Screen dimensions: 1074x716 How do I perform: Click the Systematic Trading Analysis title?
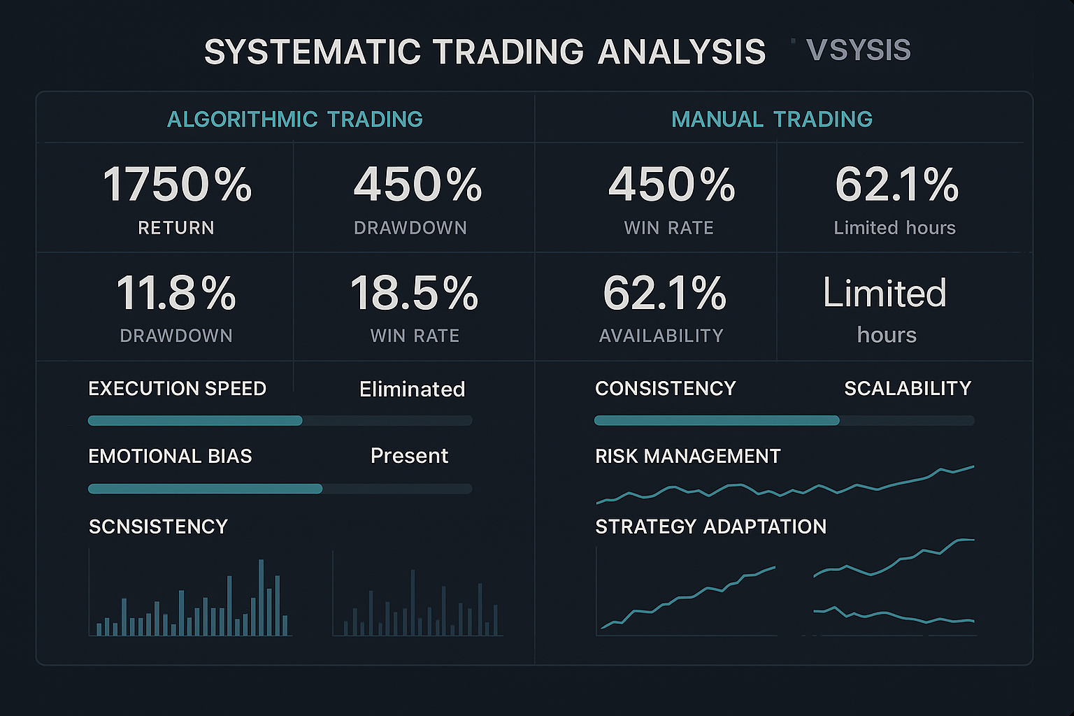pyautogui.click(x=485, y=52)
